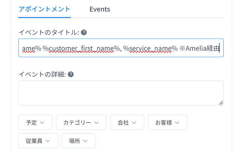Viewport: 243px width, 152px height.
Task: Open the カテゴリー placeholder dropdown
Action: 81,122
